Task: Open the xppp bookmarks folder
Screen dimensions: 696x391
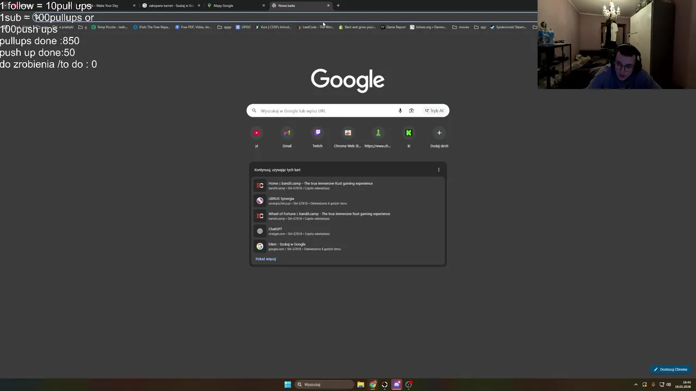Action: pos(224,27)
